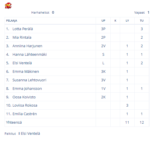Open Loviisa Rokosa player link
This screenshot has width=156, height=143.
[x=25, y=105]
